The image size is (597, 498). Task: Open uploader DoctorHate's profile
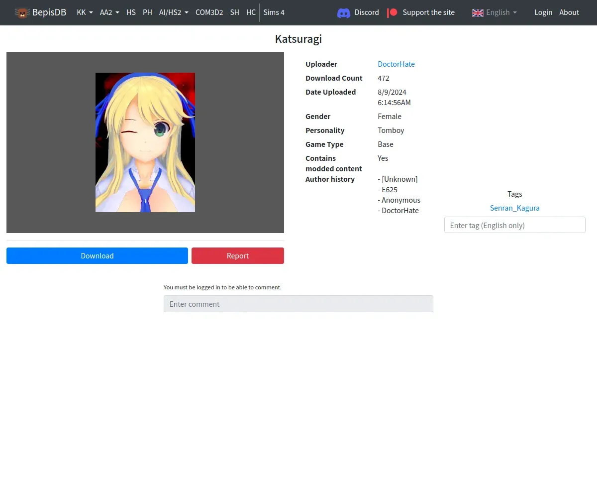pyautogui.click(x=396, y=64)
